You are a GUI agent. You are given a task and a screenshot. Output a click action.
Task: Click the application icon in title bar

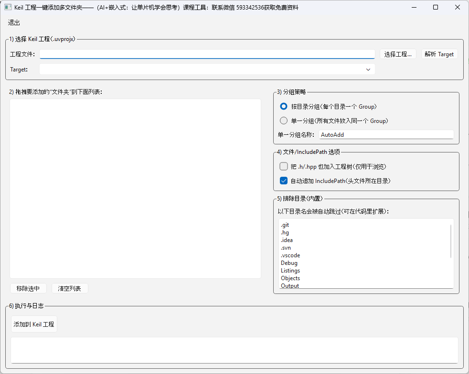pyautogui.click(x=8, y=7)
